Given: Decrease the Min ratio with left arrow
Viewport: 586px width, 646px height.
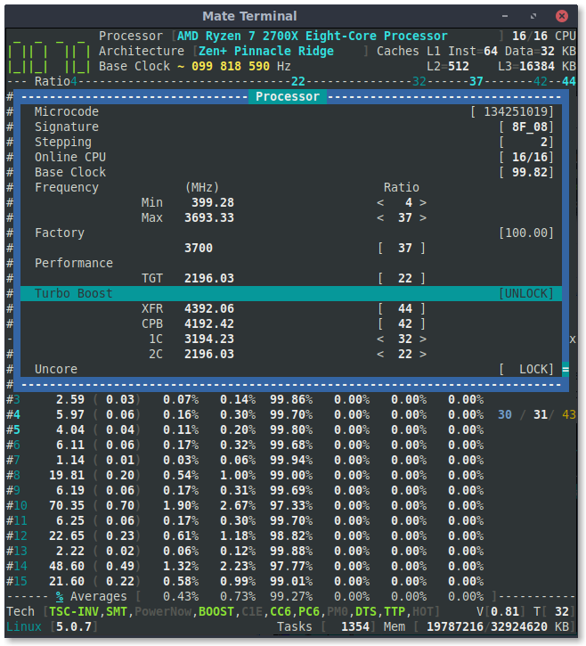Looking at the screenshot, I should pyautogui.click(x=380, y=202).
